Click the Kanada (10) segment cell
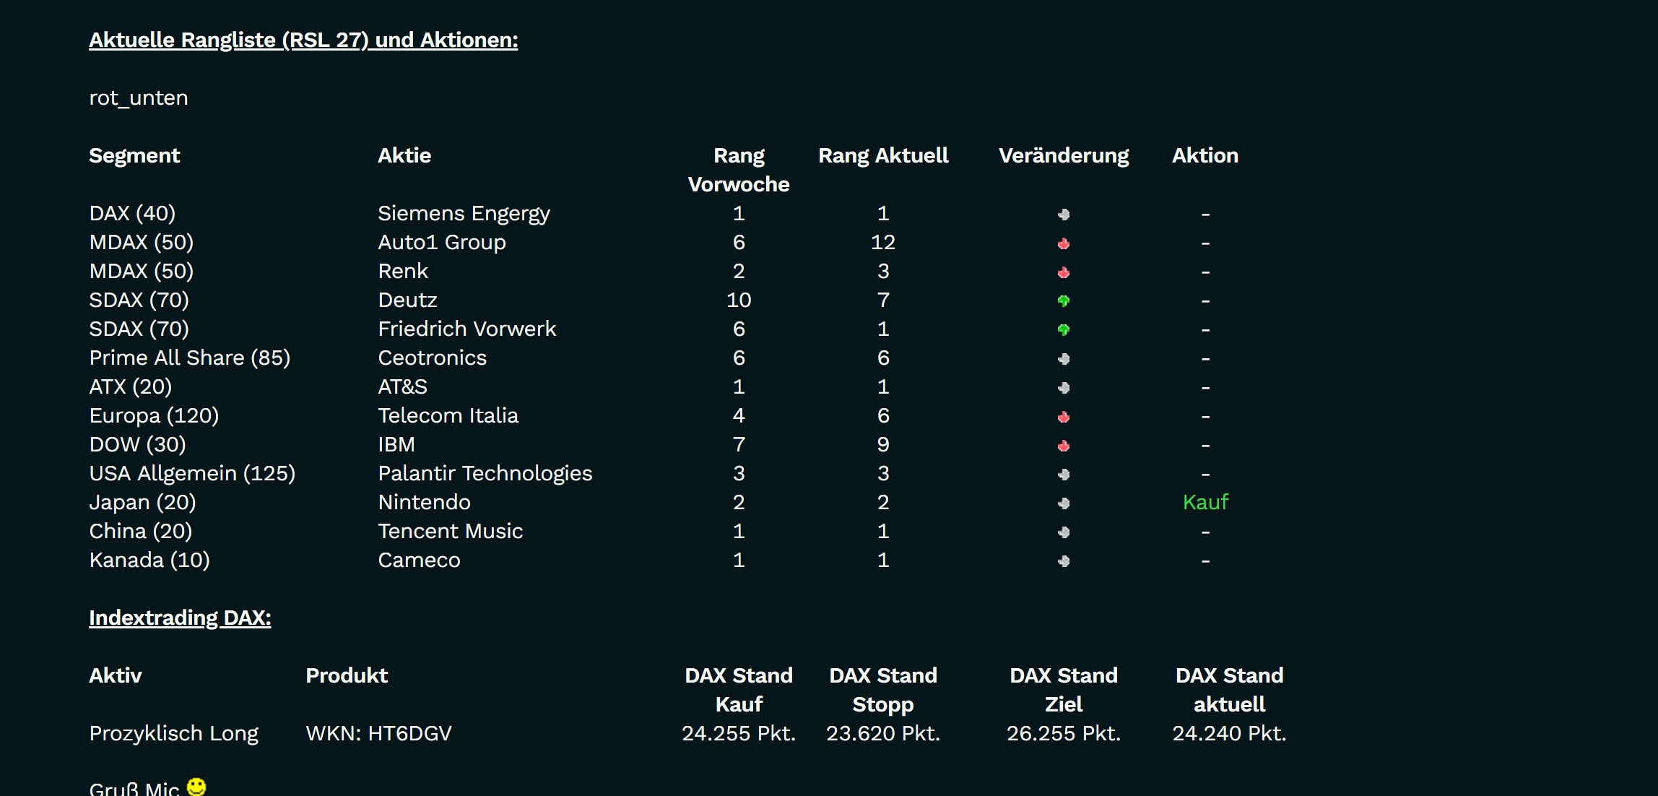 pyautogui.click(x=149, y=561)
